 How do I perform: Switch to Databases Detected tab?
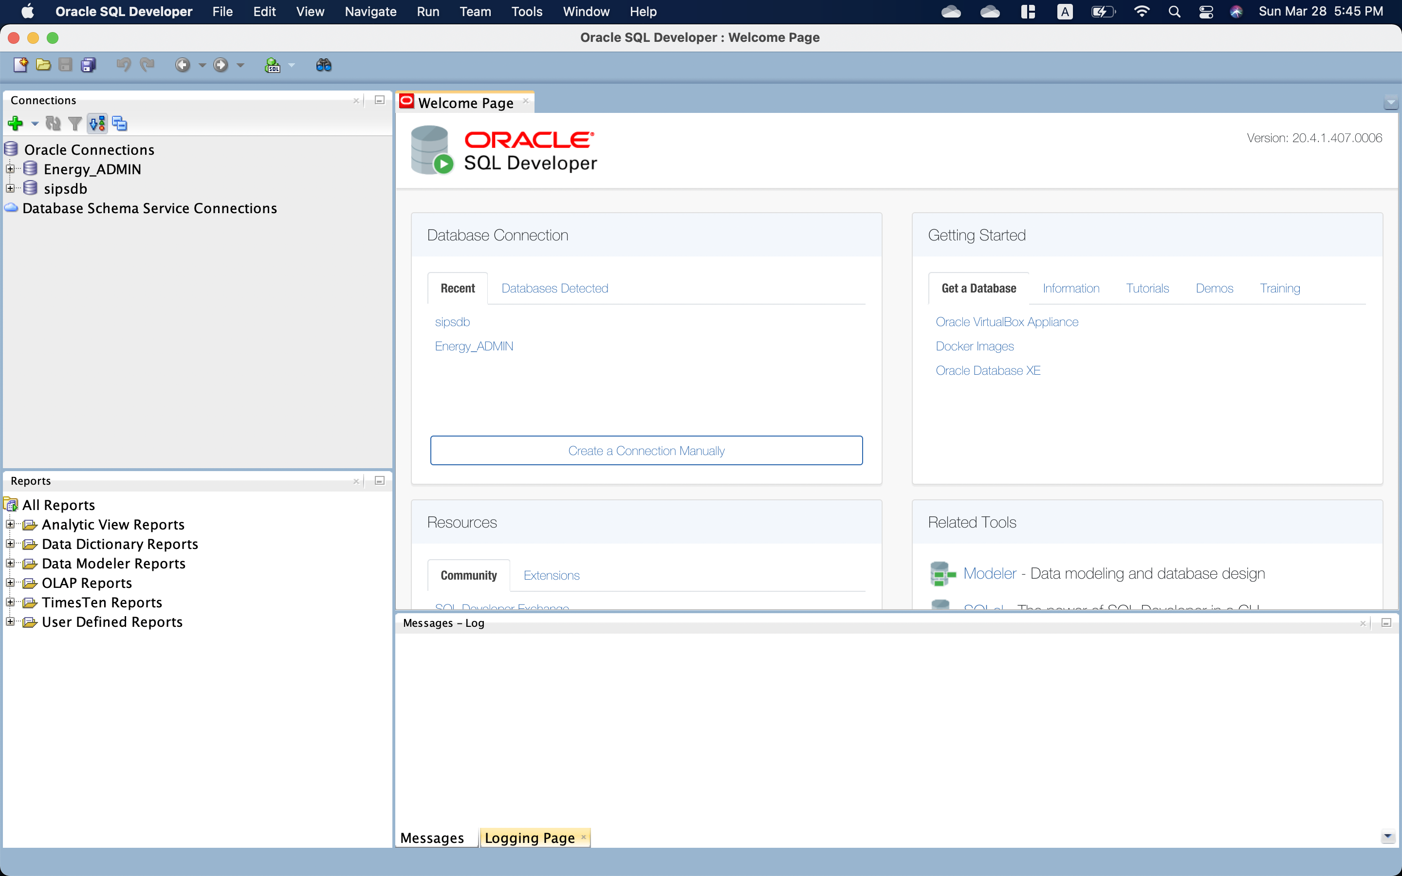click(554, 288)
